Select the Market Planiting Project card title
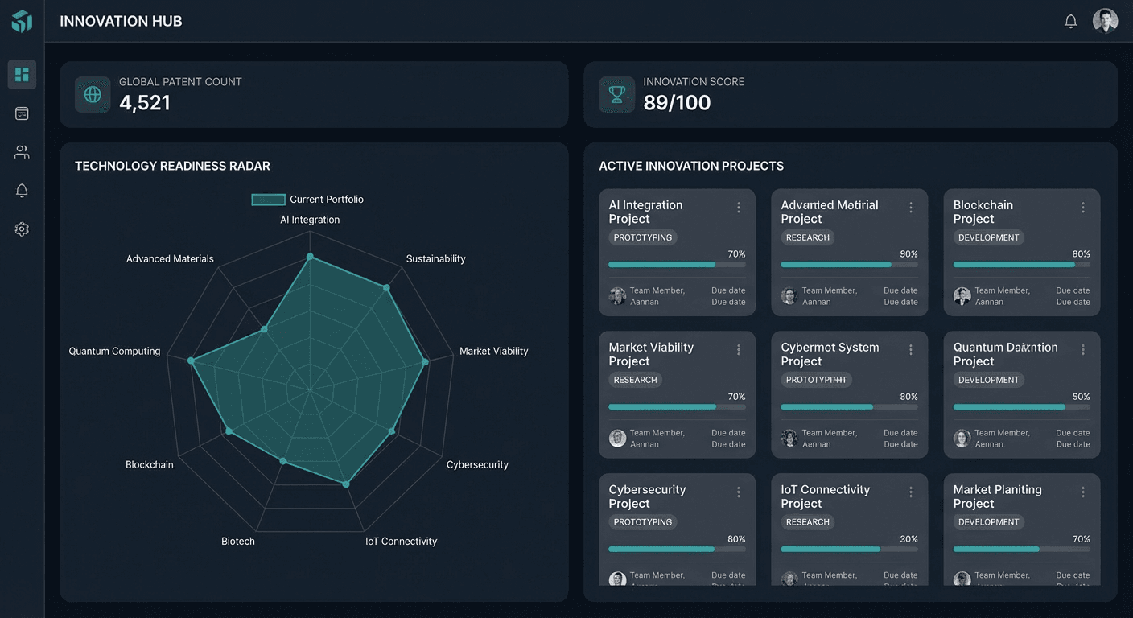The height and width of the screenshot is (618, 1133). 997,496
